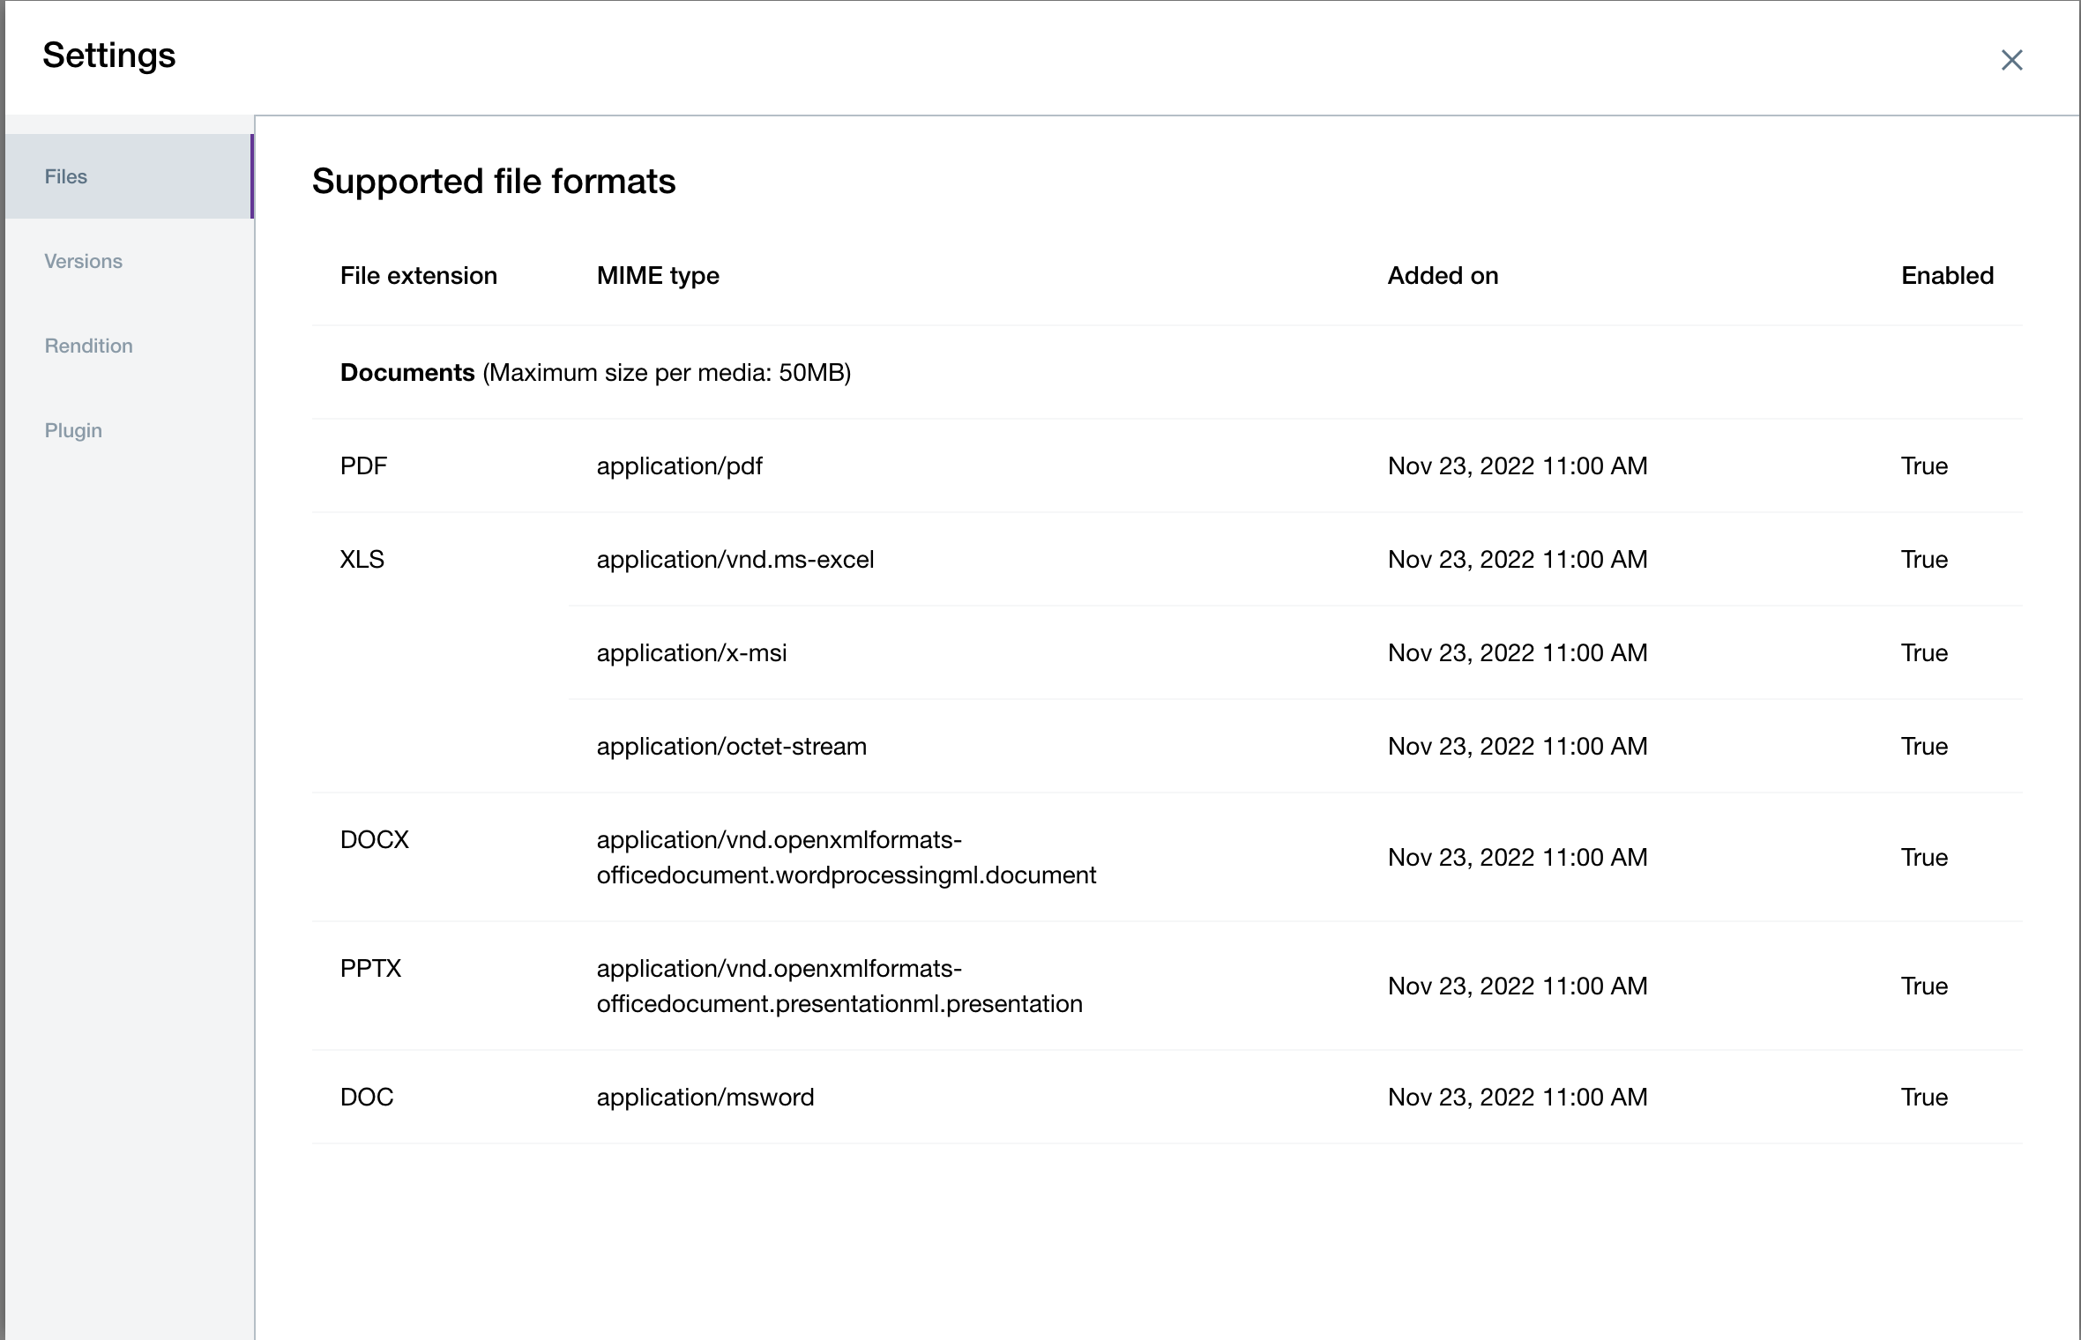
Task: Select the DOCX file extension cell
Action: (x=374, y=839)
